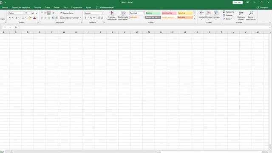This screenshot has width=272, height=153.
Task: Open the Borrar dropdown
Action: [x=227, y=19]
